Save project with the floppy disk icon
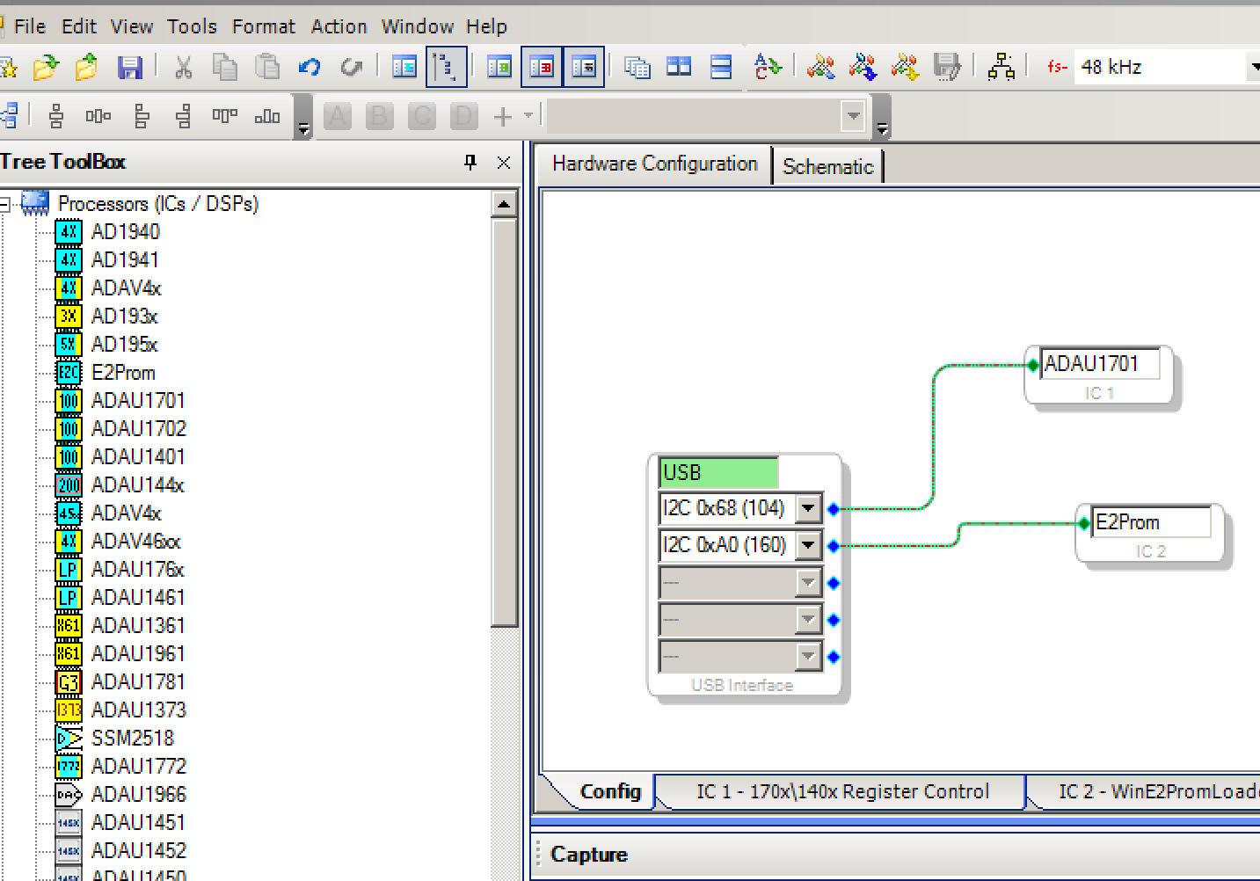Screen dimensions: 1260x881 pos(129,67)
